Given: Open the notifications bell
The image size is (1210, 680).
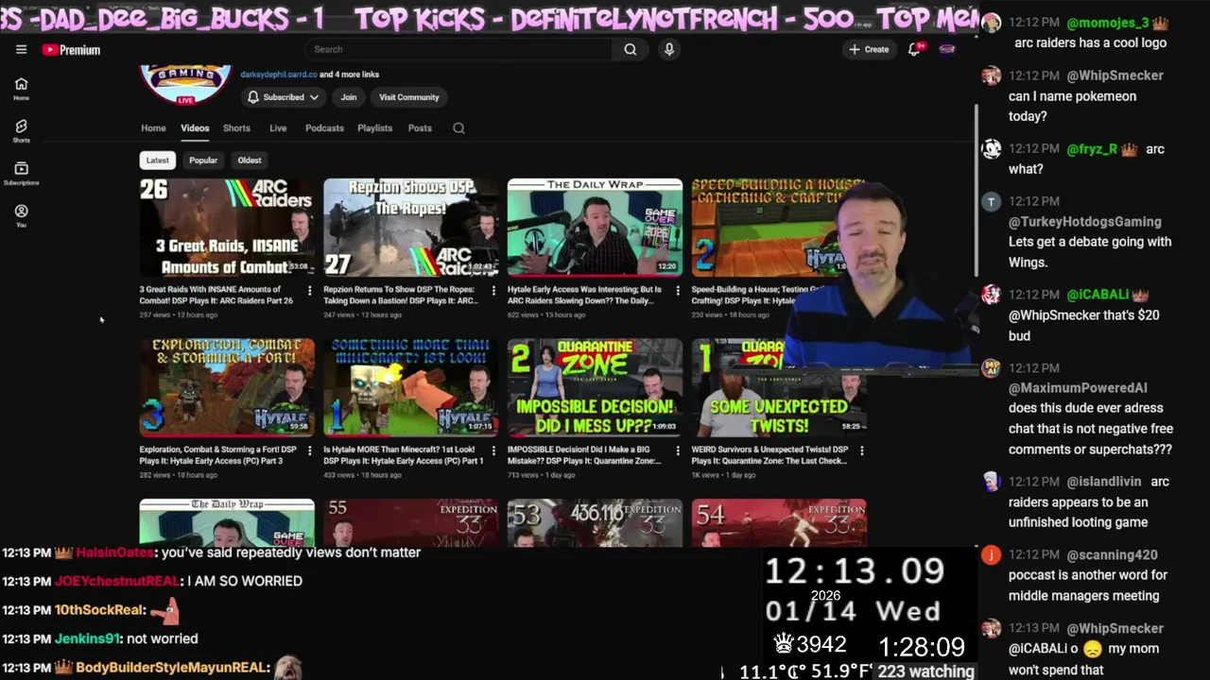Looking at the screenshot, I should (914, 49).
